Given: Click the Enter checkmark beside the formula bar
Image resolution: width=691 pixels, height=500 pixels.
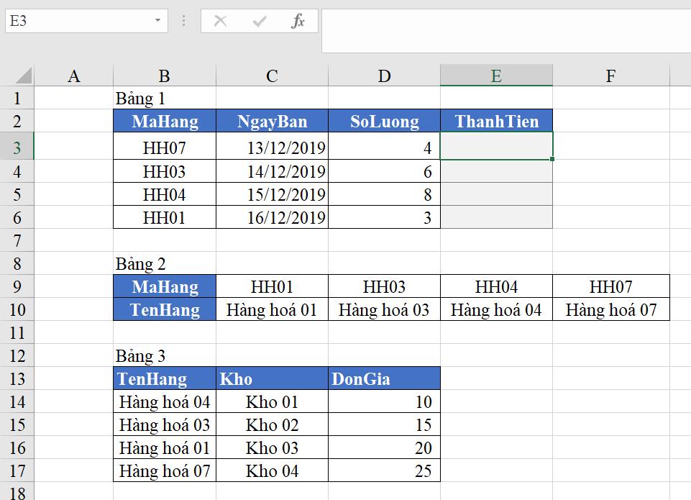Looking at the screenshot, I should pyautogui.click(x=259, y=20).
